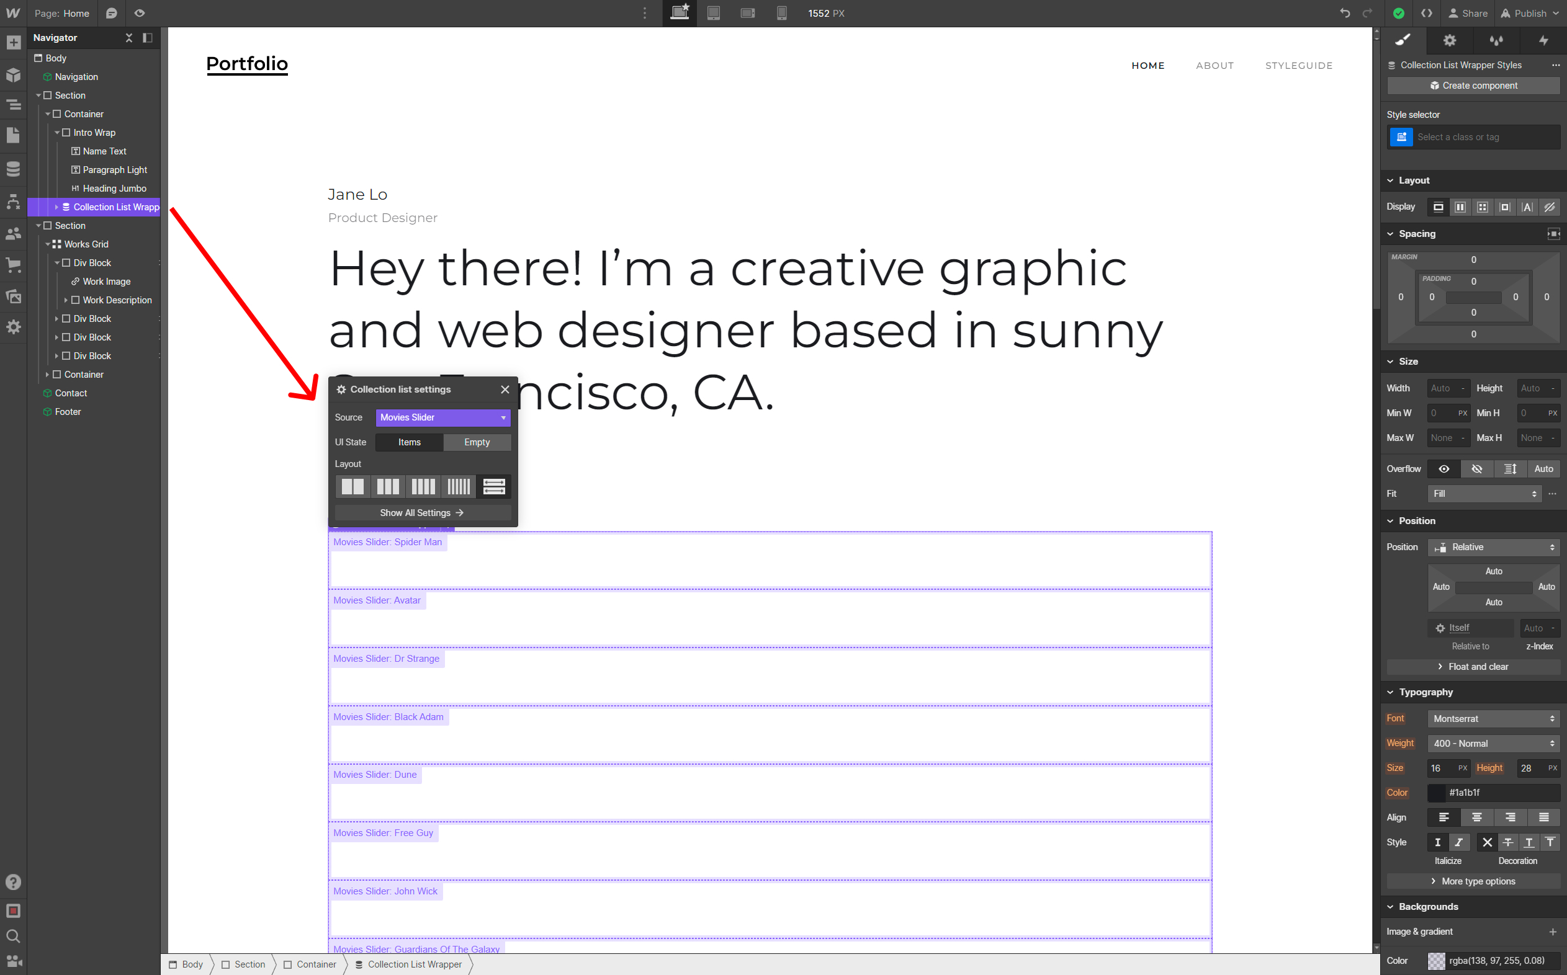Open the CMS Collections database icon
The width and height of the screenshot is (1567, 975).
pyautogui.click(x=14, y=169)
